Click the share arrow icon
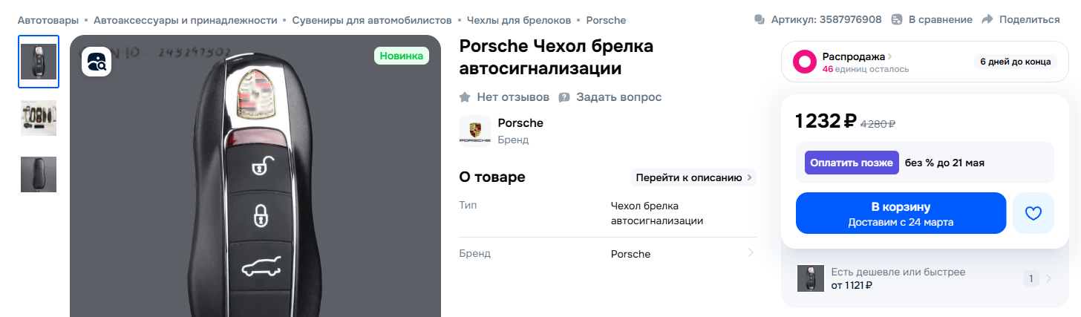This screenshot has width=1081, height=317. pos(987,19)
